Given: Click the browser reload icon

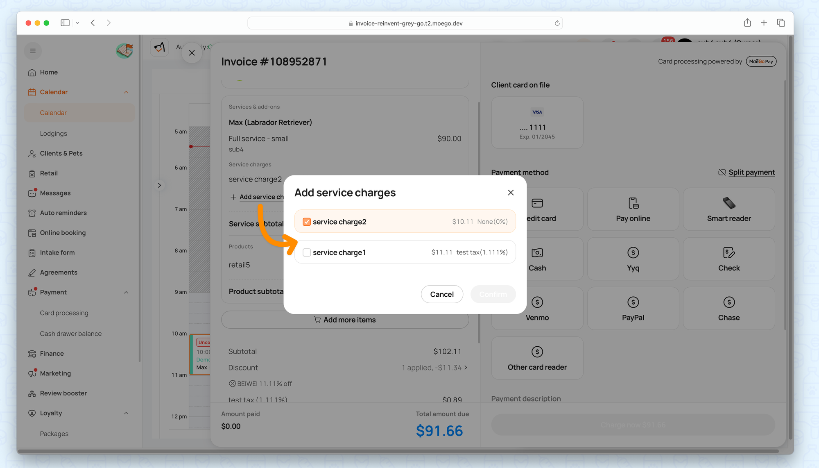Looking at the screenshot, I should (x=557, y=23).
